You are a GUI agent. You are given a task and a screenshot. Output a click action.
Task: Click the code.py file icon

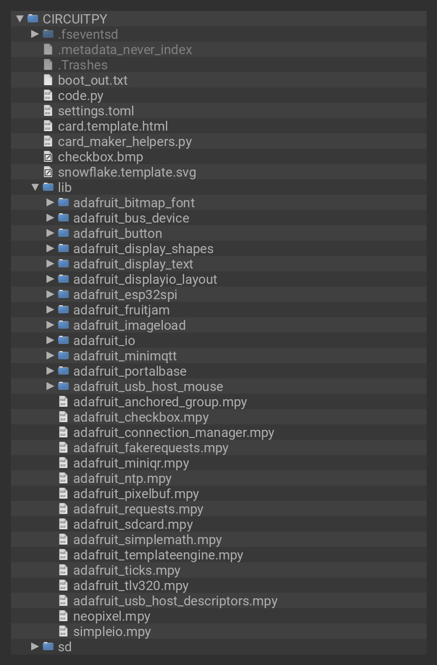tap(48, 95)
